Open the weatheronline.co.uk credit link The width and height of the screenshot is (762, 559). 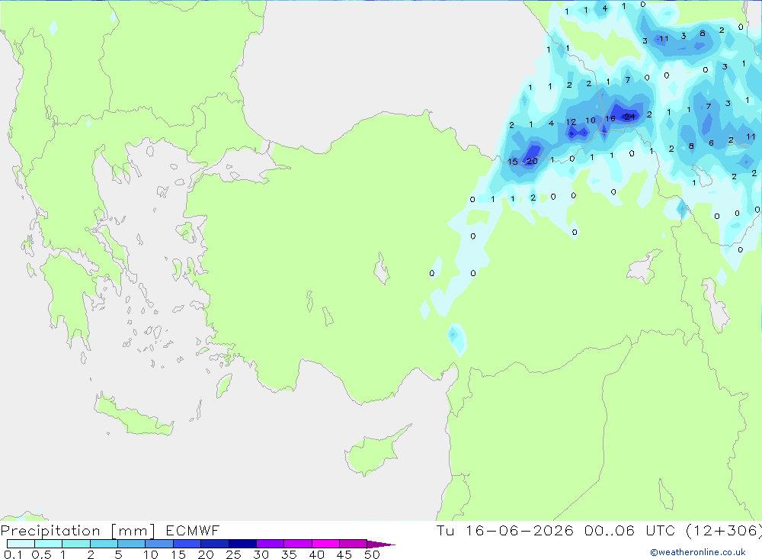[697, 552]
